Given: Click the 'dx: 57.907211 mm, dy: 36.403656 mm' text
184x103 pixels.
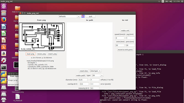Looking at the screenshot, I should click(42, 69).
